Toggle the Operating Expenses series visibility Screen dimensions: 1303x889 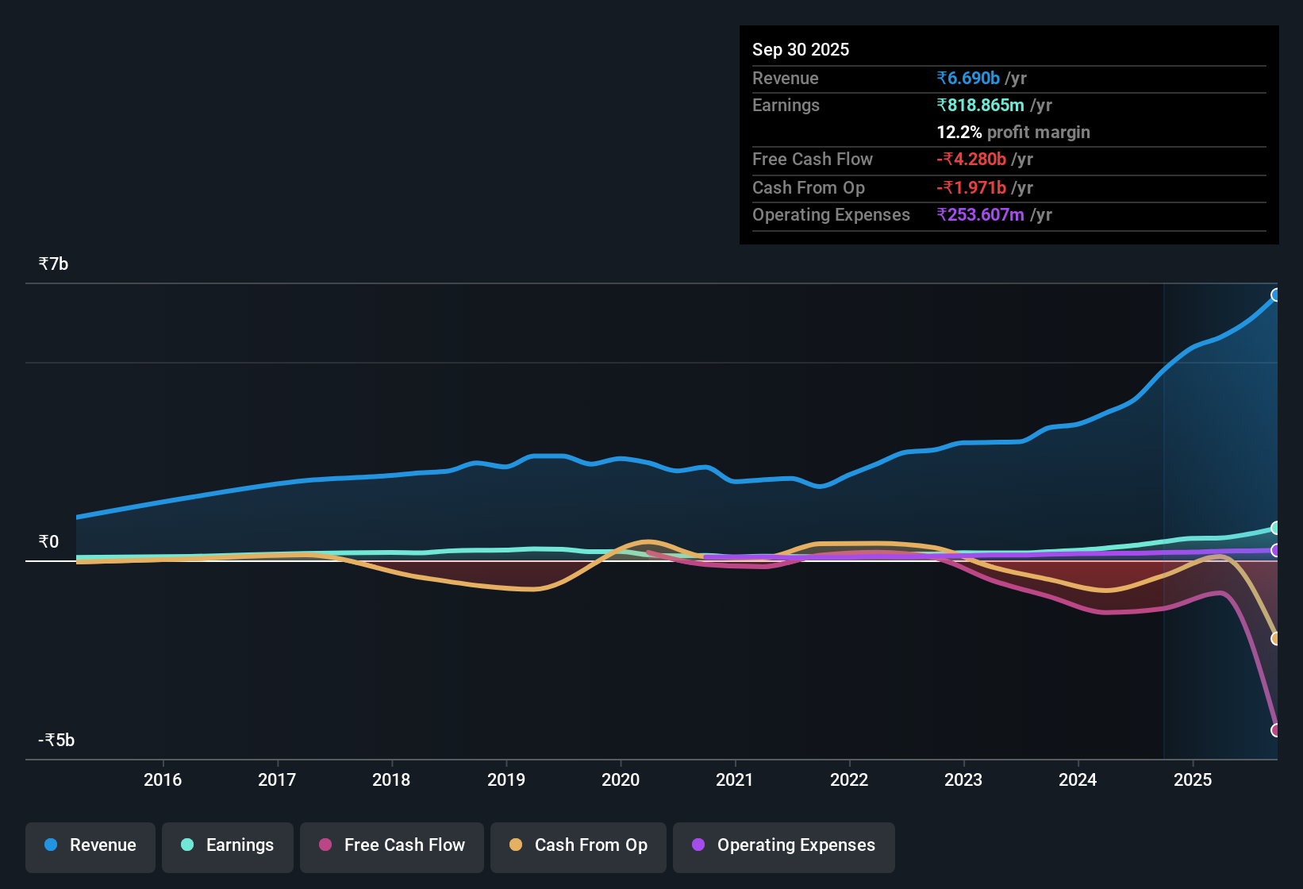click(x=783, y=846)
